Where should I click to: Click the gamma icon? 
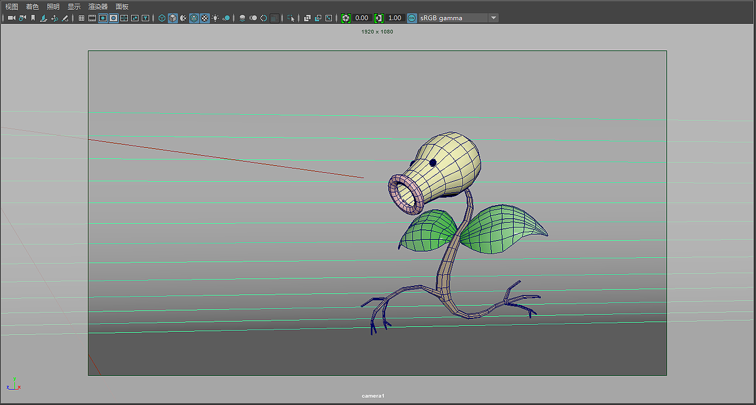click(379, 18)
